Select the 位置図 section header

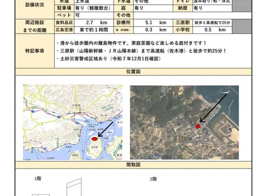pyautogui.click(x=133, y=72)
